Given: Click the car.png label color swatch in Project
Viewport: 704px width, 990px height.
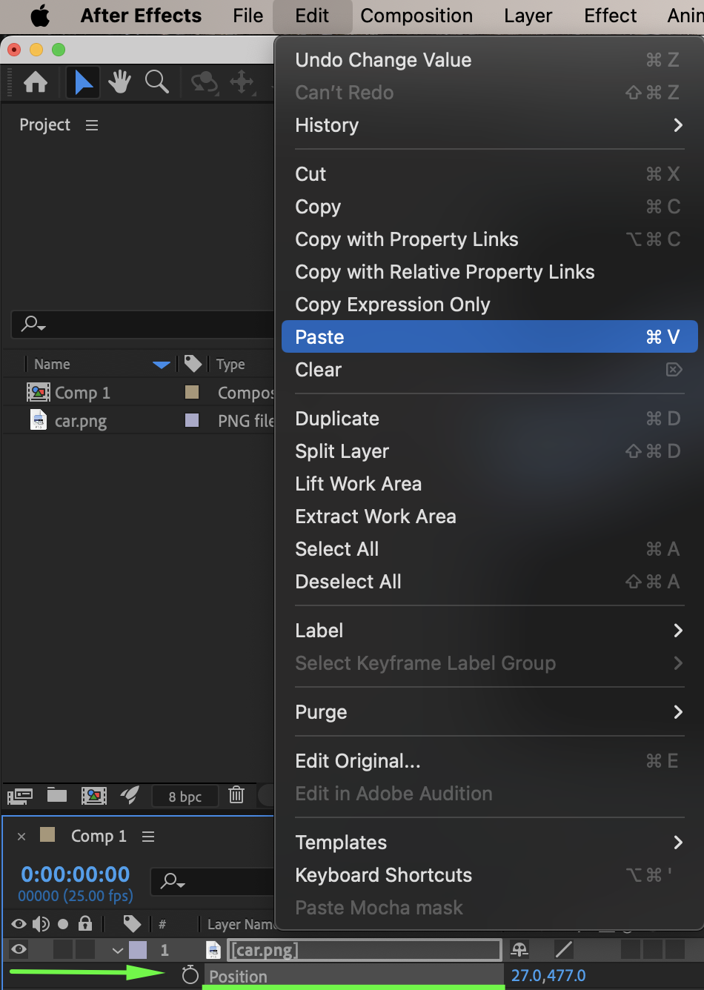Looking at the screenshot, I should coord(192,420).
